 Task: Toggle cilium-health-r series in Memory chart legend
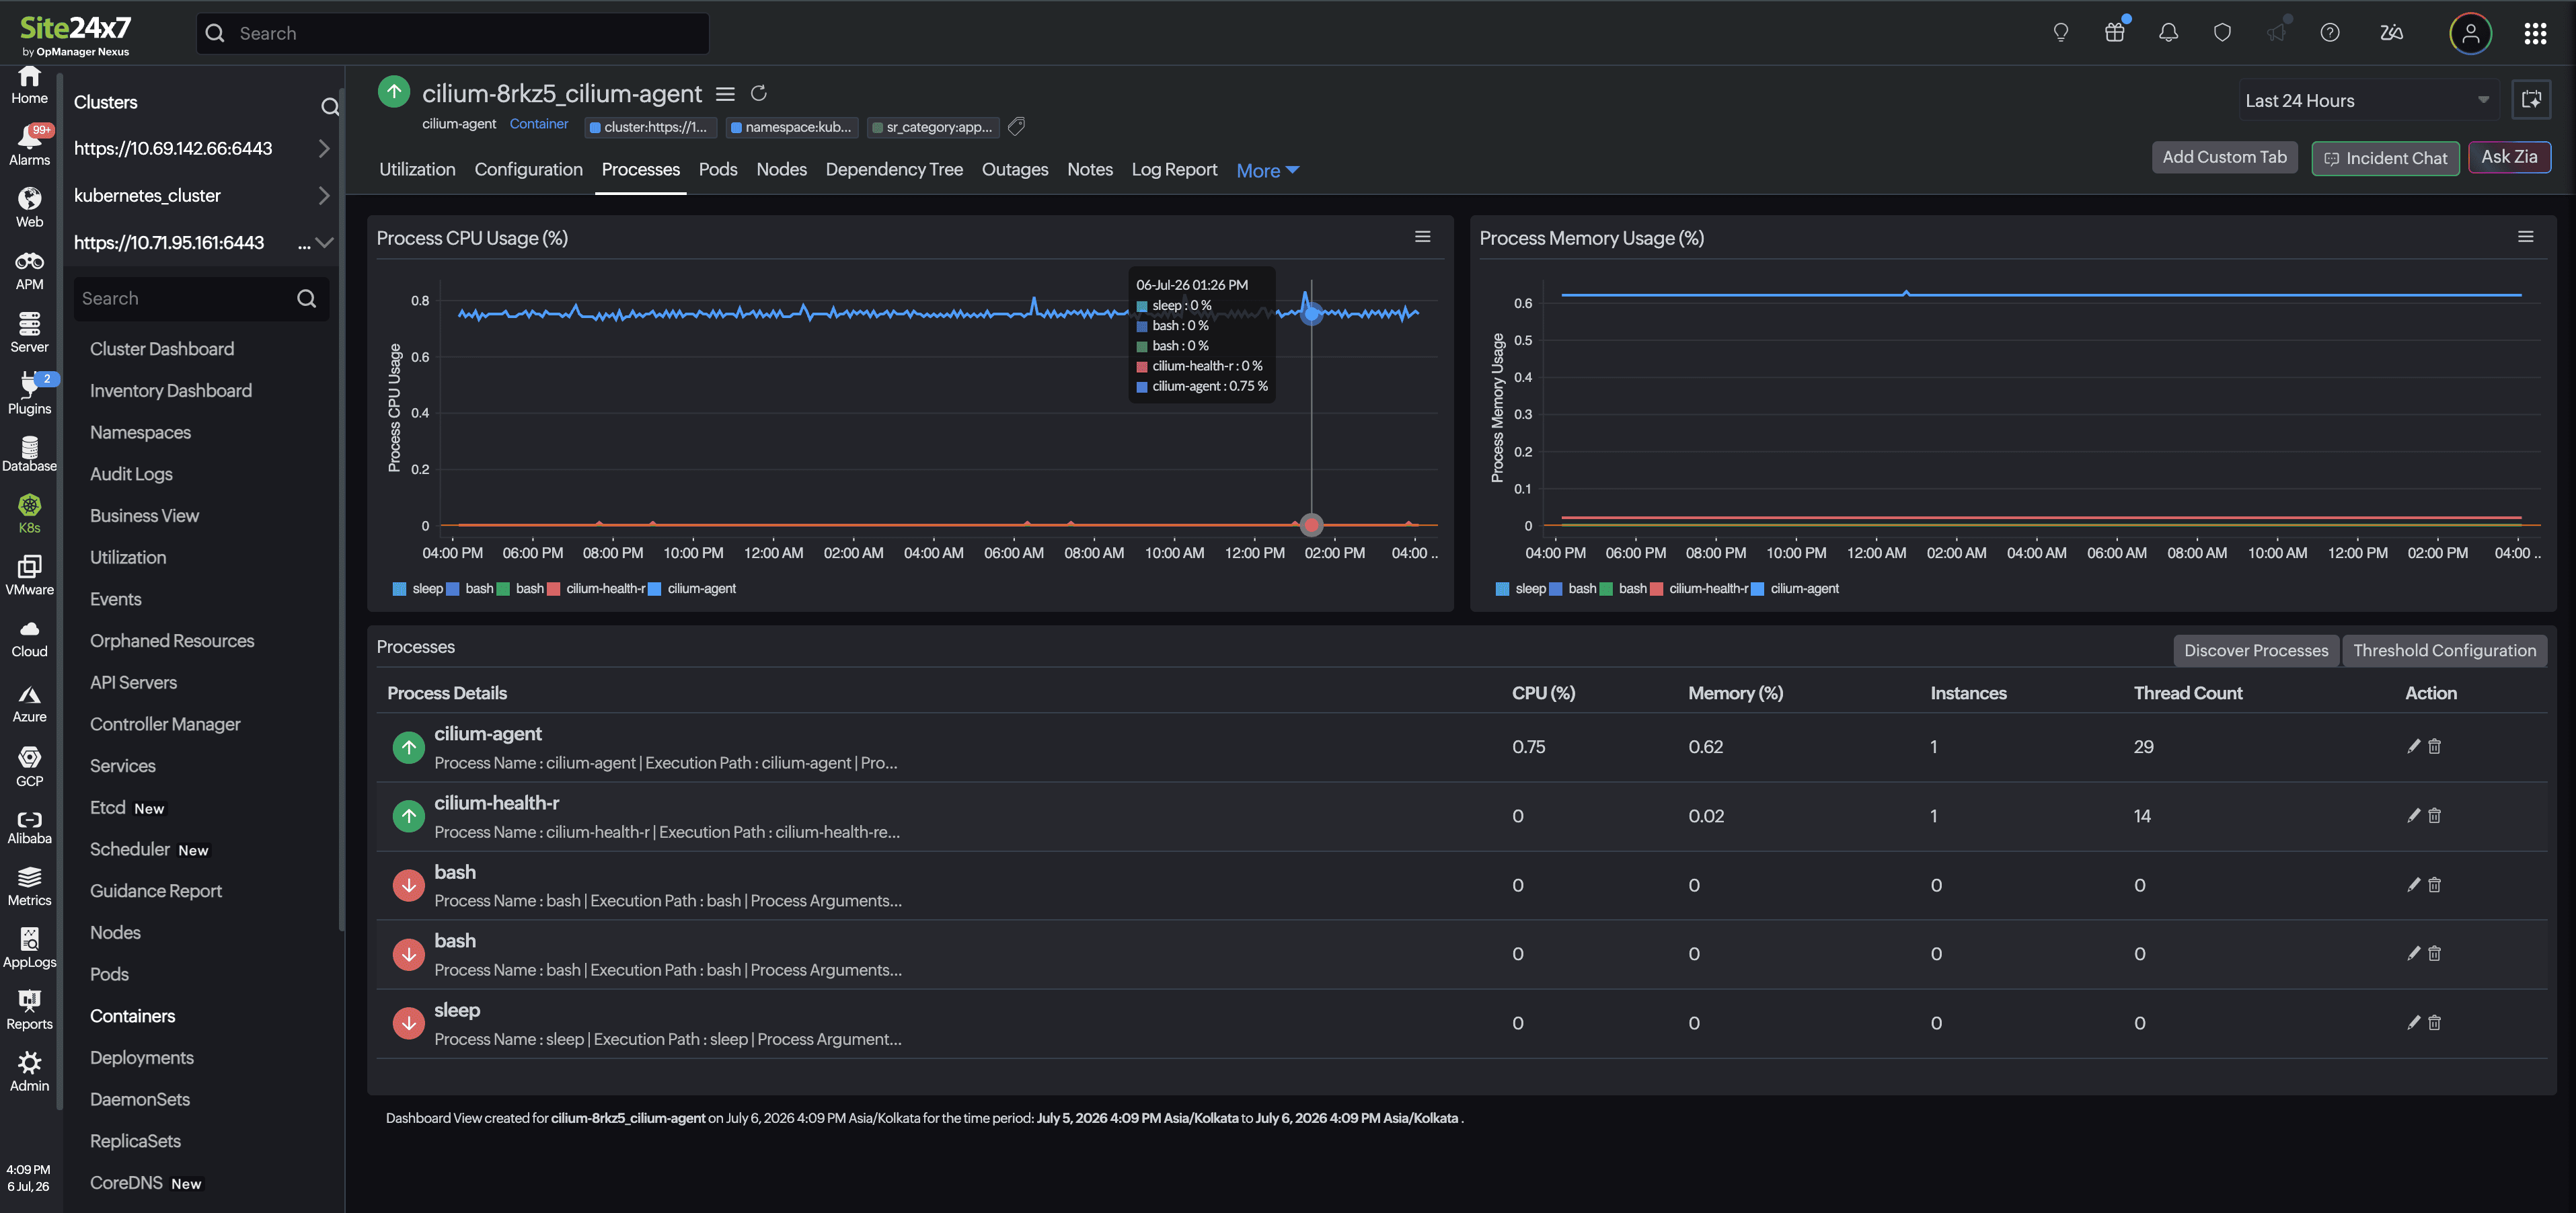pyautogui.click(x=1699, y=588)
